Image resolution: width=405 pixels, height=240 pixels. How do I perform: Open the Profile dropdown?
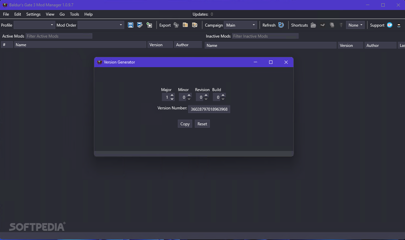click(34, 25)
